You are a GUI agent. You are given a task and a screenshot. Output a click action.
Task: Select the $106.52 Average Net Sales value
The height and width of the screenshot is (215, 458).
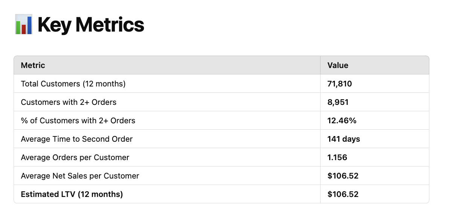343,176
